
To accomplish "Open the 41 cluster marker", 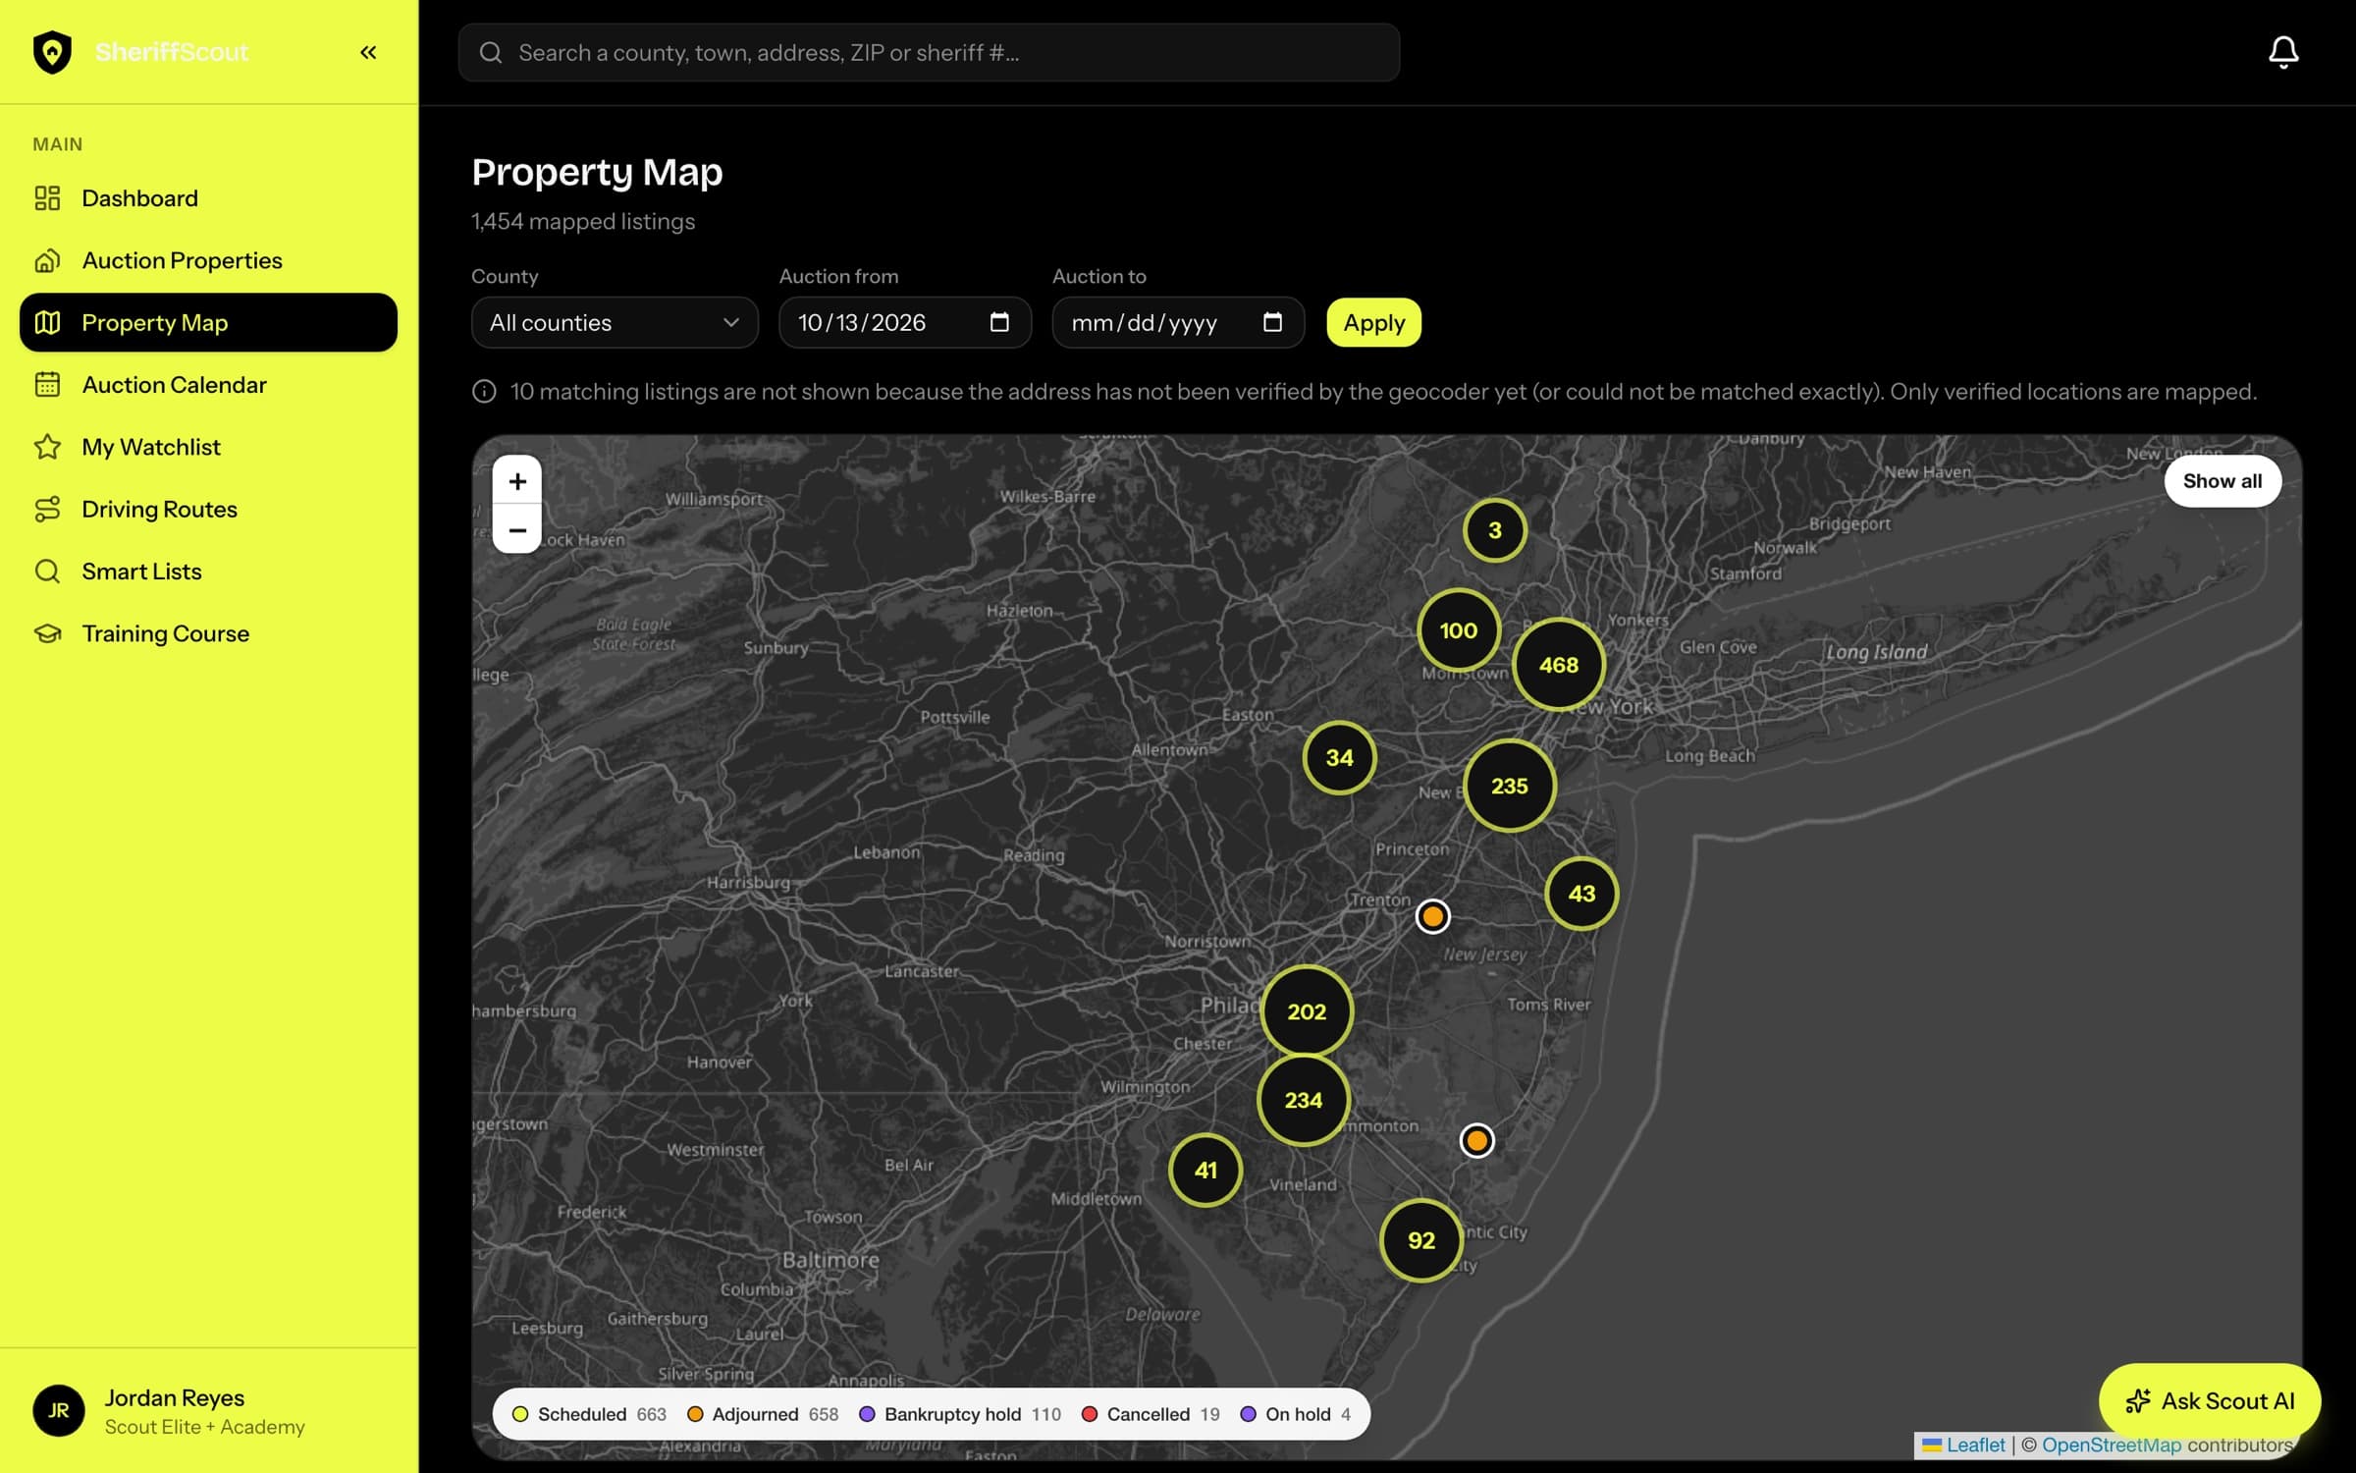I will (x=1205, y=1170).
